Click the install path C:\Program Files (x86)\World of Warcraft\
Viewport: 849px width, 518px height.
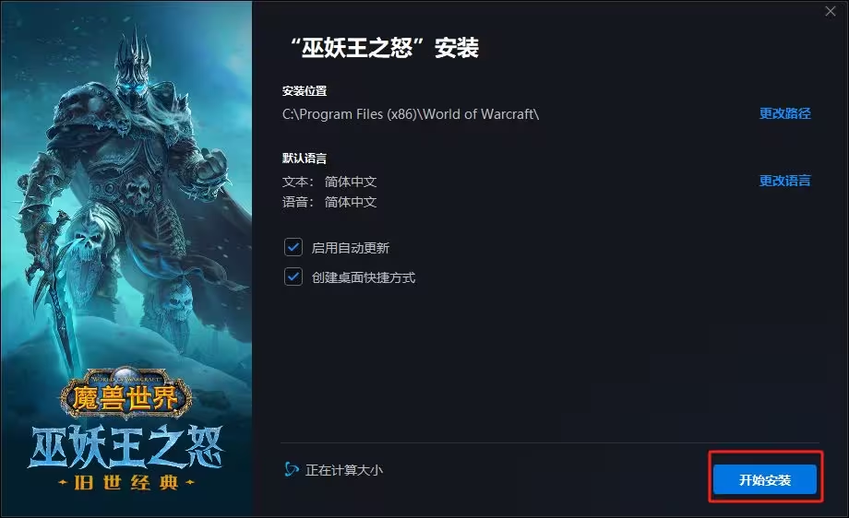coord(411,114)
